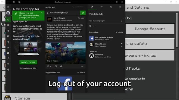The width and height of the screenshot is (179, 100).
Task: Click the Facebook tile in Suggested for you
Action: pyautogui.click(x=65, y=83)
